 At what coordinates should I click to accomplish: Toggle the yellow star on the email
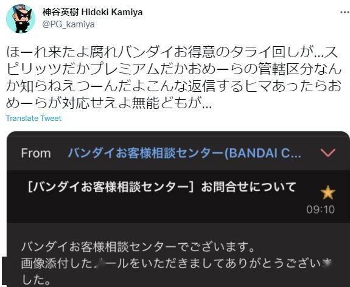(327, 193)
